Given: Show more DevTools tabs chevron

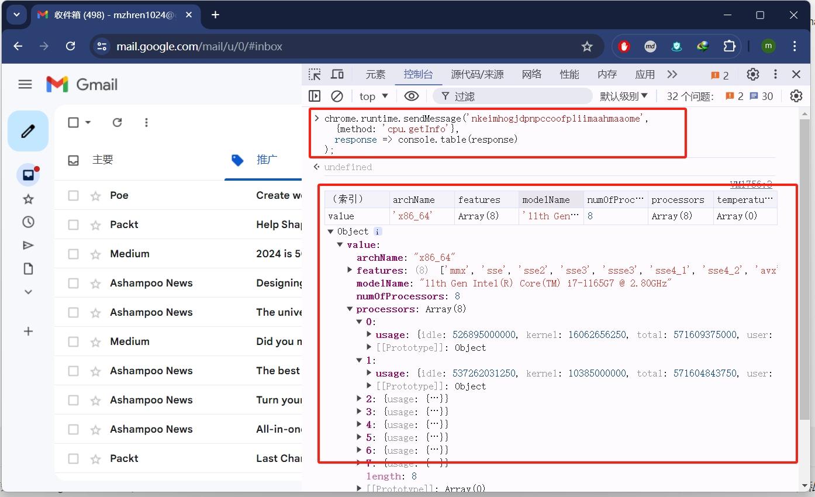Looking at the screenshot, I should 672,74.
